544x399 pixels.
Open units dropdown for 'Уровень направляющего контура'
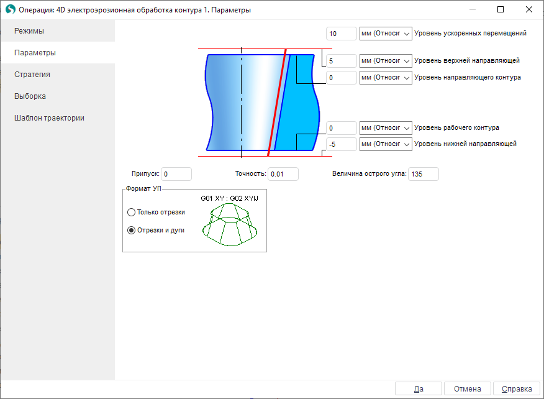point(386,78)
